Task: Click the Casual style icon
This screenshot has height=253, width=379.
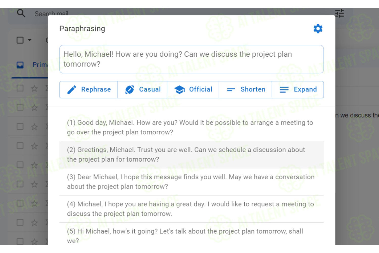Action: pyautogui.click(x=130, y=90)
